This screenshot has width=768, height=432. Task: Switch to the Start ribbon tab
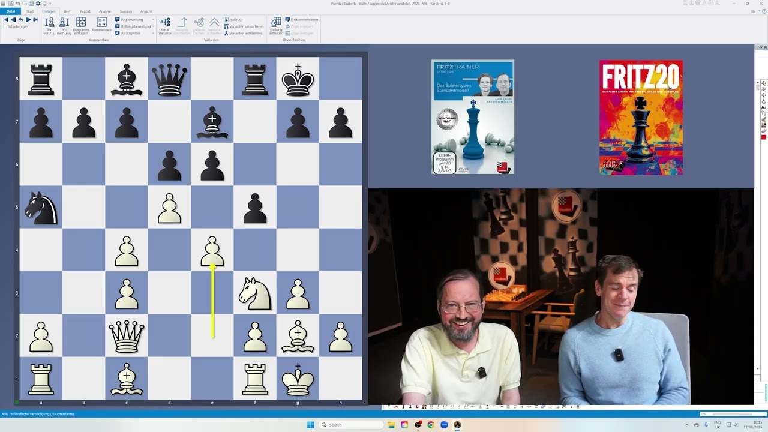pos(30,11)
